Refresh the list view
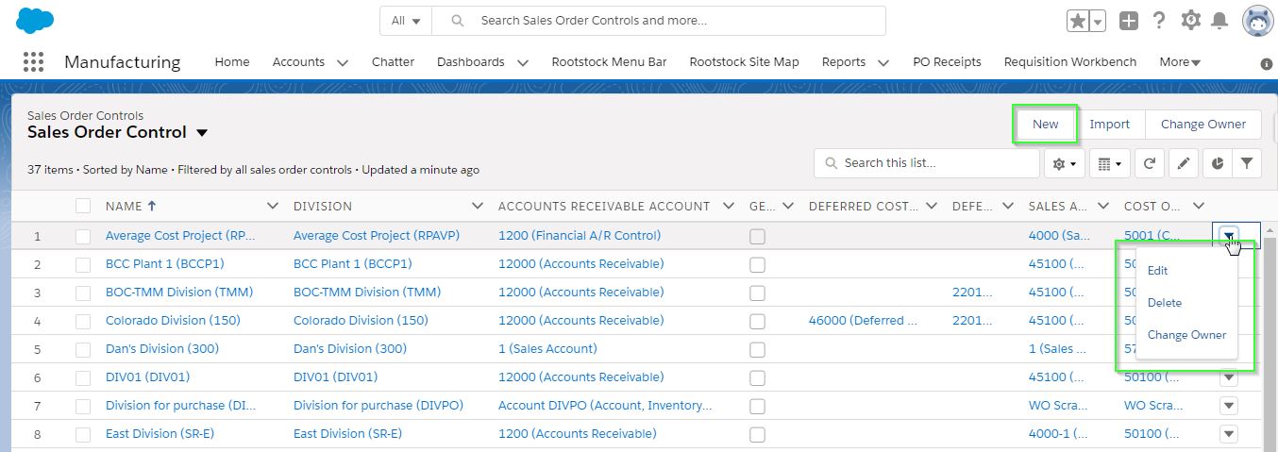1278x452 pixels. [x=1149, y=163]
